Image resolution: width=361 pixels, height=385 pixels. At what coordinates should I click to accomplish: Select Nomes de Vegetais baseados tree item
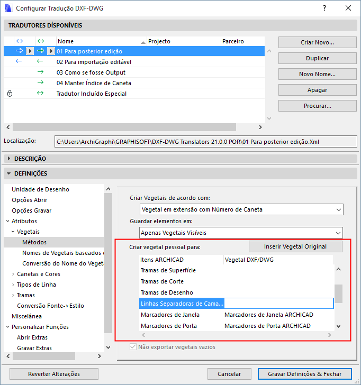click(x=63, y=253)
